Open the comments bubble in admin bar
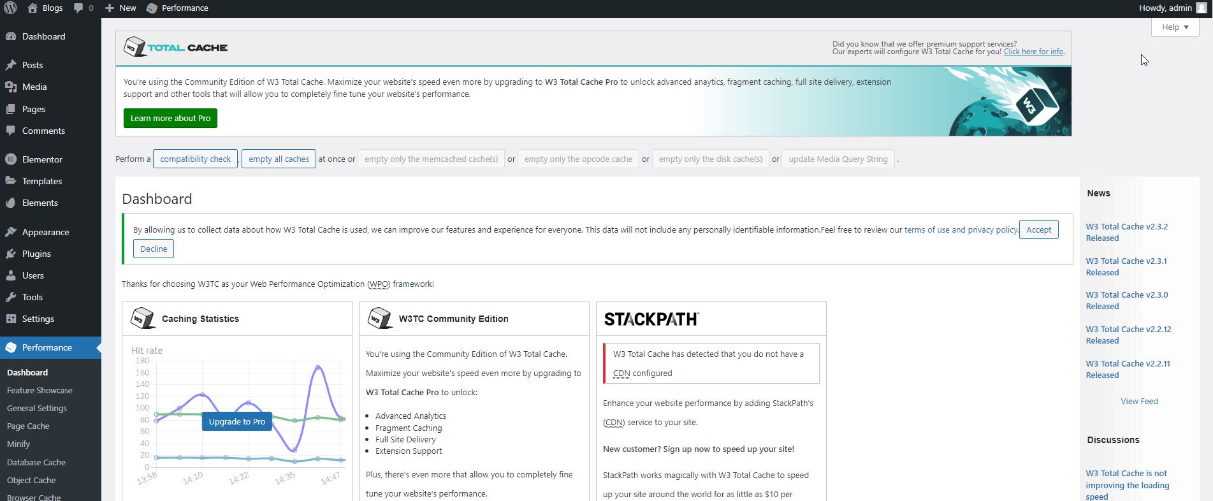Screen dimensions: 1213x501 coord(78,8)
